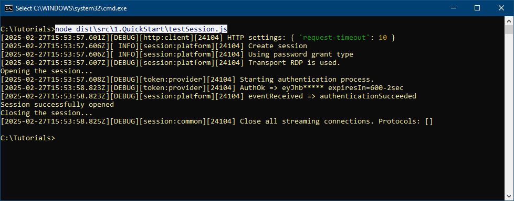Click the 'Using password grant type' text
Image resolution: width=514 pixels, height=201 pixels.
tap(301, 54)
